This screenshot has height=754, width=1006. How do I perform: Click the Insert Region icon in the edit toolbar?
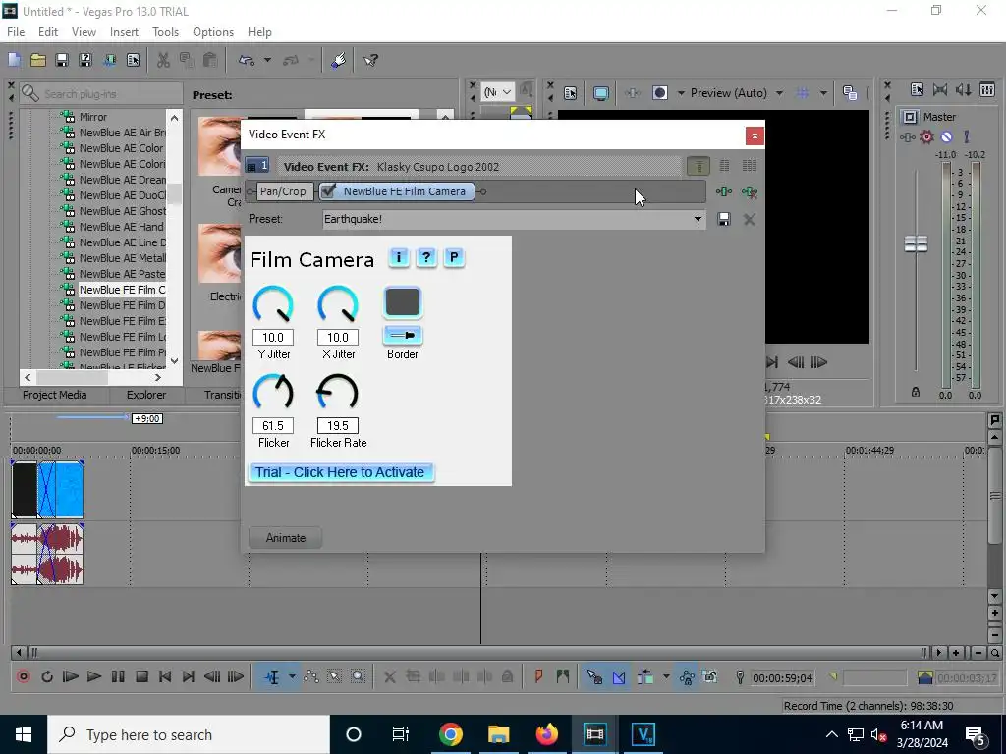coord(563,676)
